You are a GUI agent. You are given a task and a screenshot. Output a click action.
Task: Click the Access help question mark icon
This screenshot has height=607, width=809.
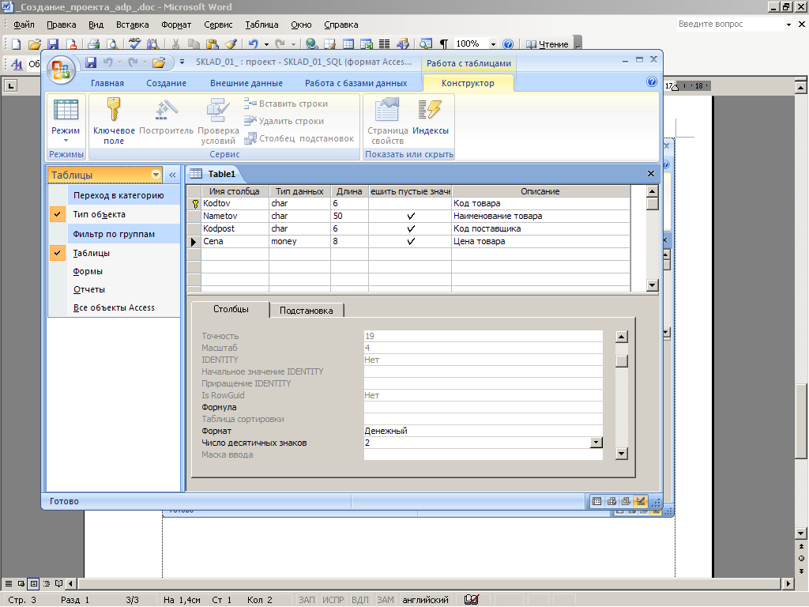point(652,81)
